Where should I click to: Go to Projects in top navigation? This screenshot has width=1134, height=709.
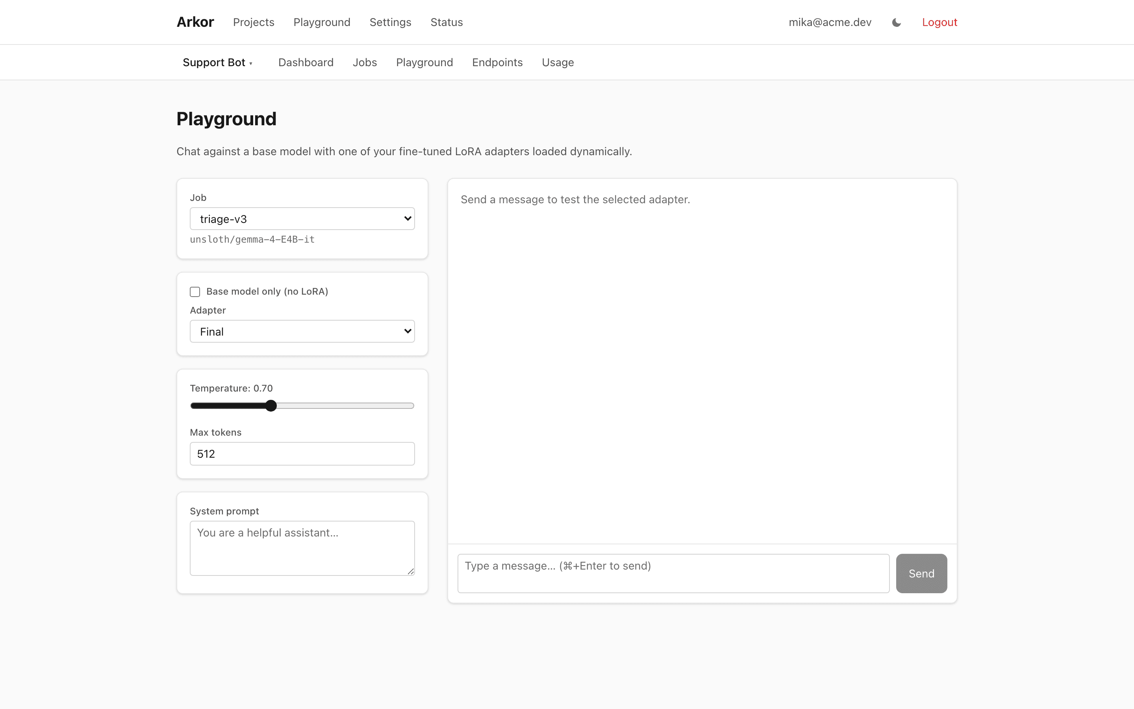click(254, 22)
